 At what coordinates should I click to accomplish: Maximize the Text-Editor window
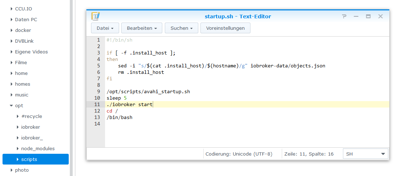point(368,16)
